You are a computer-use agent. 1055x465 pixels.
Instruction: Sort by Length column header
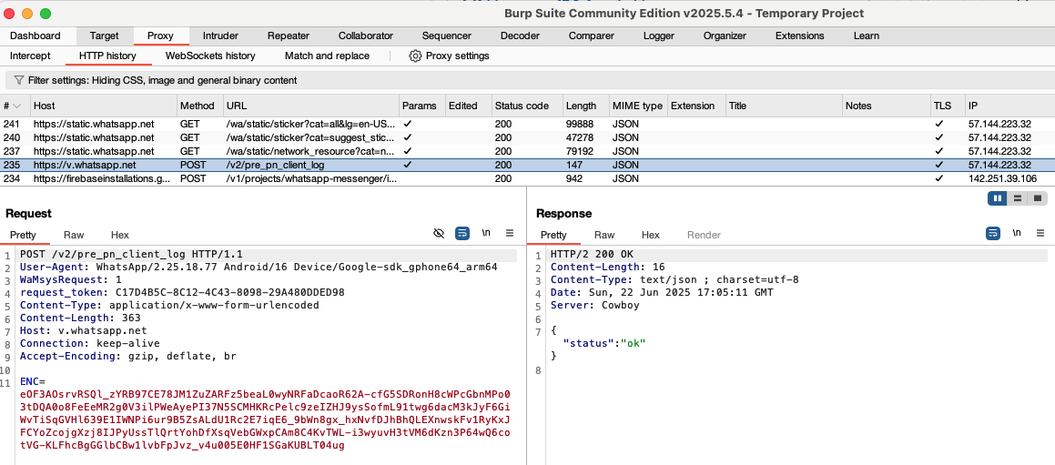tap(584, 106)
